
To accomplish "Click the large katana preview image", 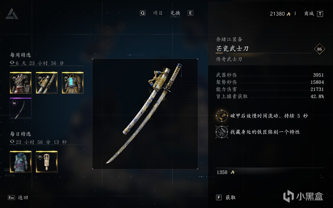I will (x=145, y=114).
